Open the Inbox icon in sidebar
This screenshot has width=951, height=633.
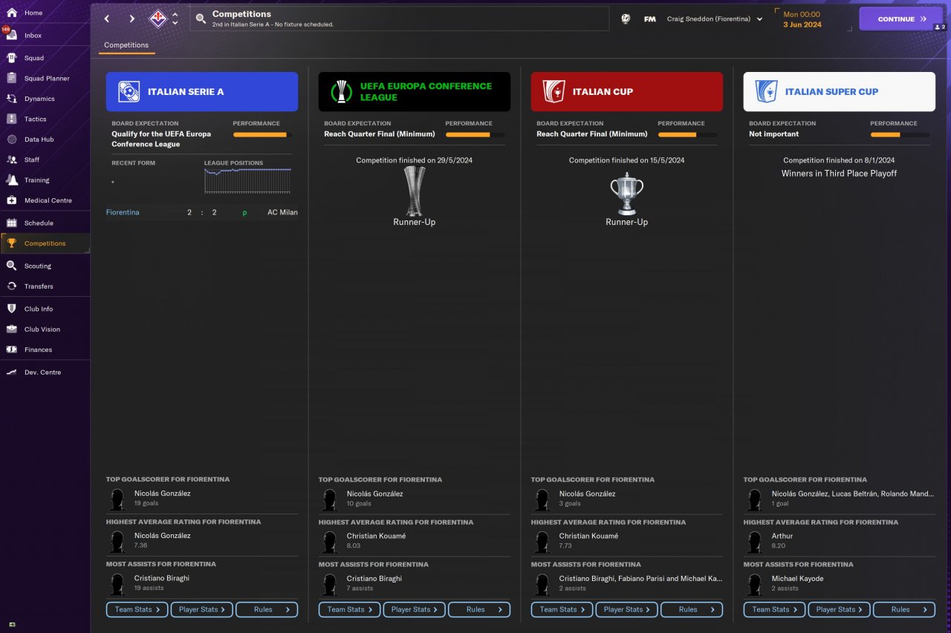(11, 36)
